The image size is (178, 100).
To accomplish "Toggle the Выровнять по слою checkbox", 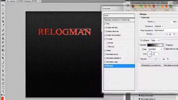I will coord(164,49).
